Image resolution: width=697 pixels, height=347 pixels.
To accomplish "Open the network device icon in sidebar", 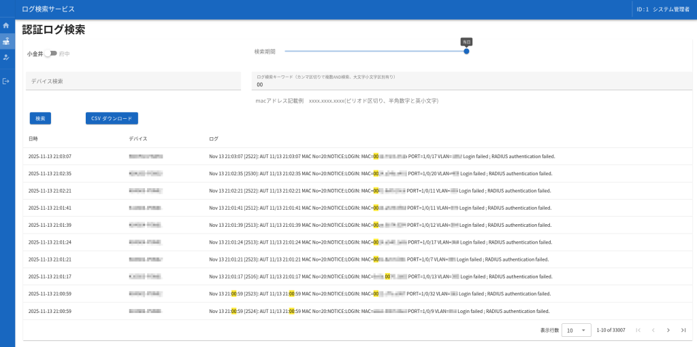I will tap(6, 41).
